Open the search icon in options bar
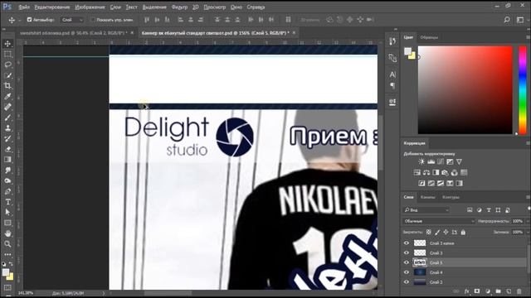 (507, 20)
